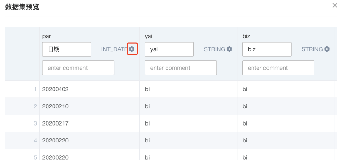Close the dataset preview dialog
Screen dimensions: 340x160
[x=335, y=6]
